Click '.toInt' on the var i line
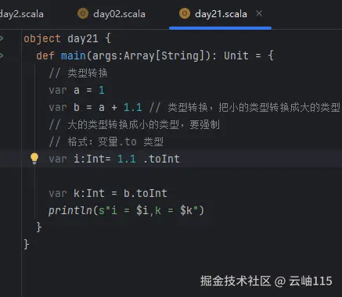Screen dimensions: 342x297 click(161, 159)
